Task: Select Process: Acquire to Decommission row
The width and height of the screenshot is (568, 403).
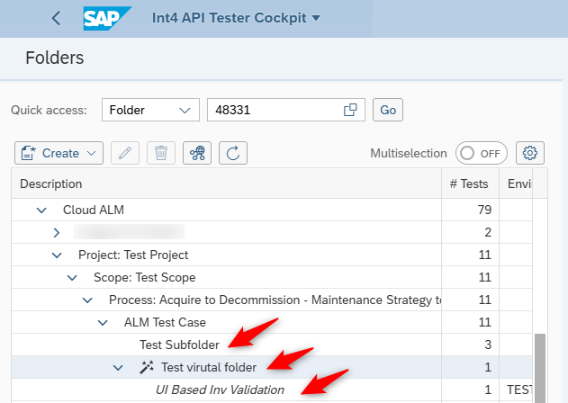Action: click(272, 300)
